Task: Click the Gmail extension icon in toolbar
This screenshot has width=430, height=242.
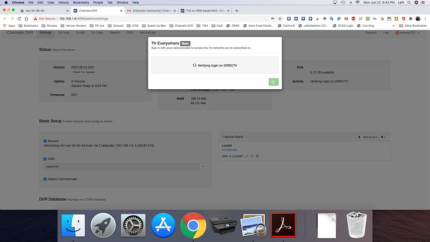Action: [346, 19]
